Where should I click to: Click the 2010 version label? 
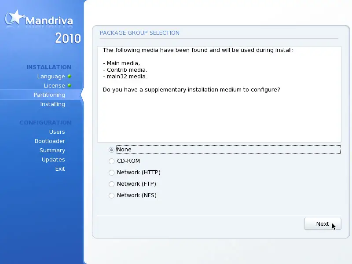pyautogui.click(x=68, y=38)
